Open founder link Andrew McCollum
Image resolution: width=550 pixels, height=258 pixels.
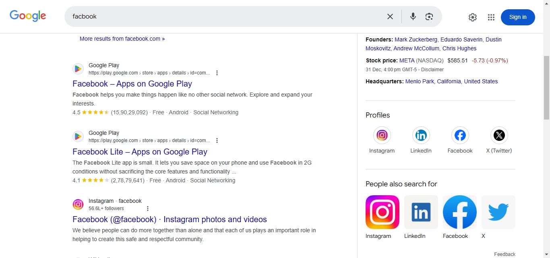tap(416, 48)
